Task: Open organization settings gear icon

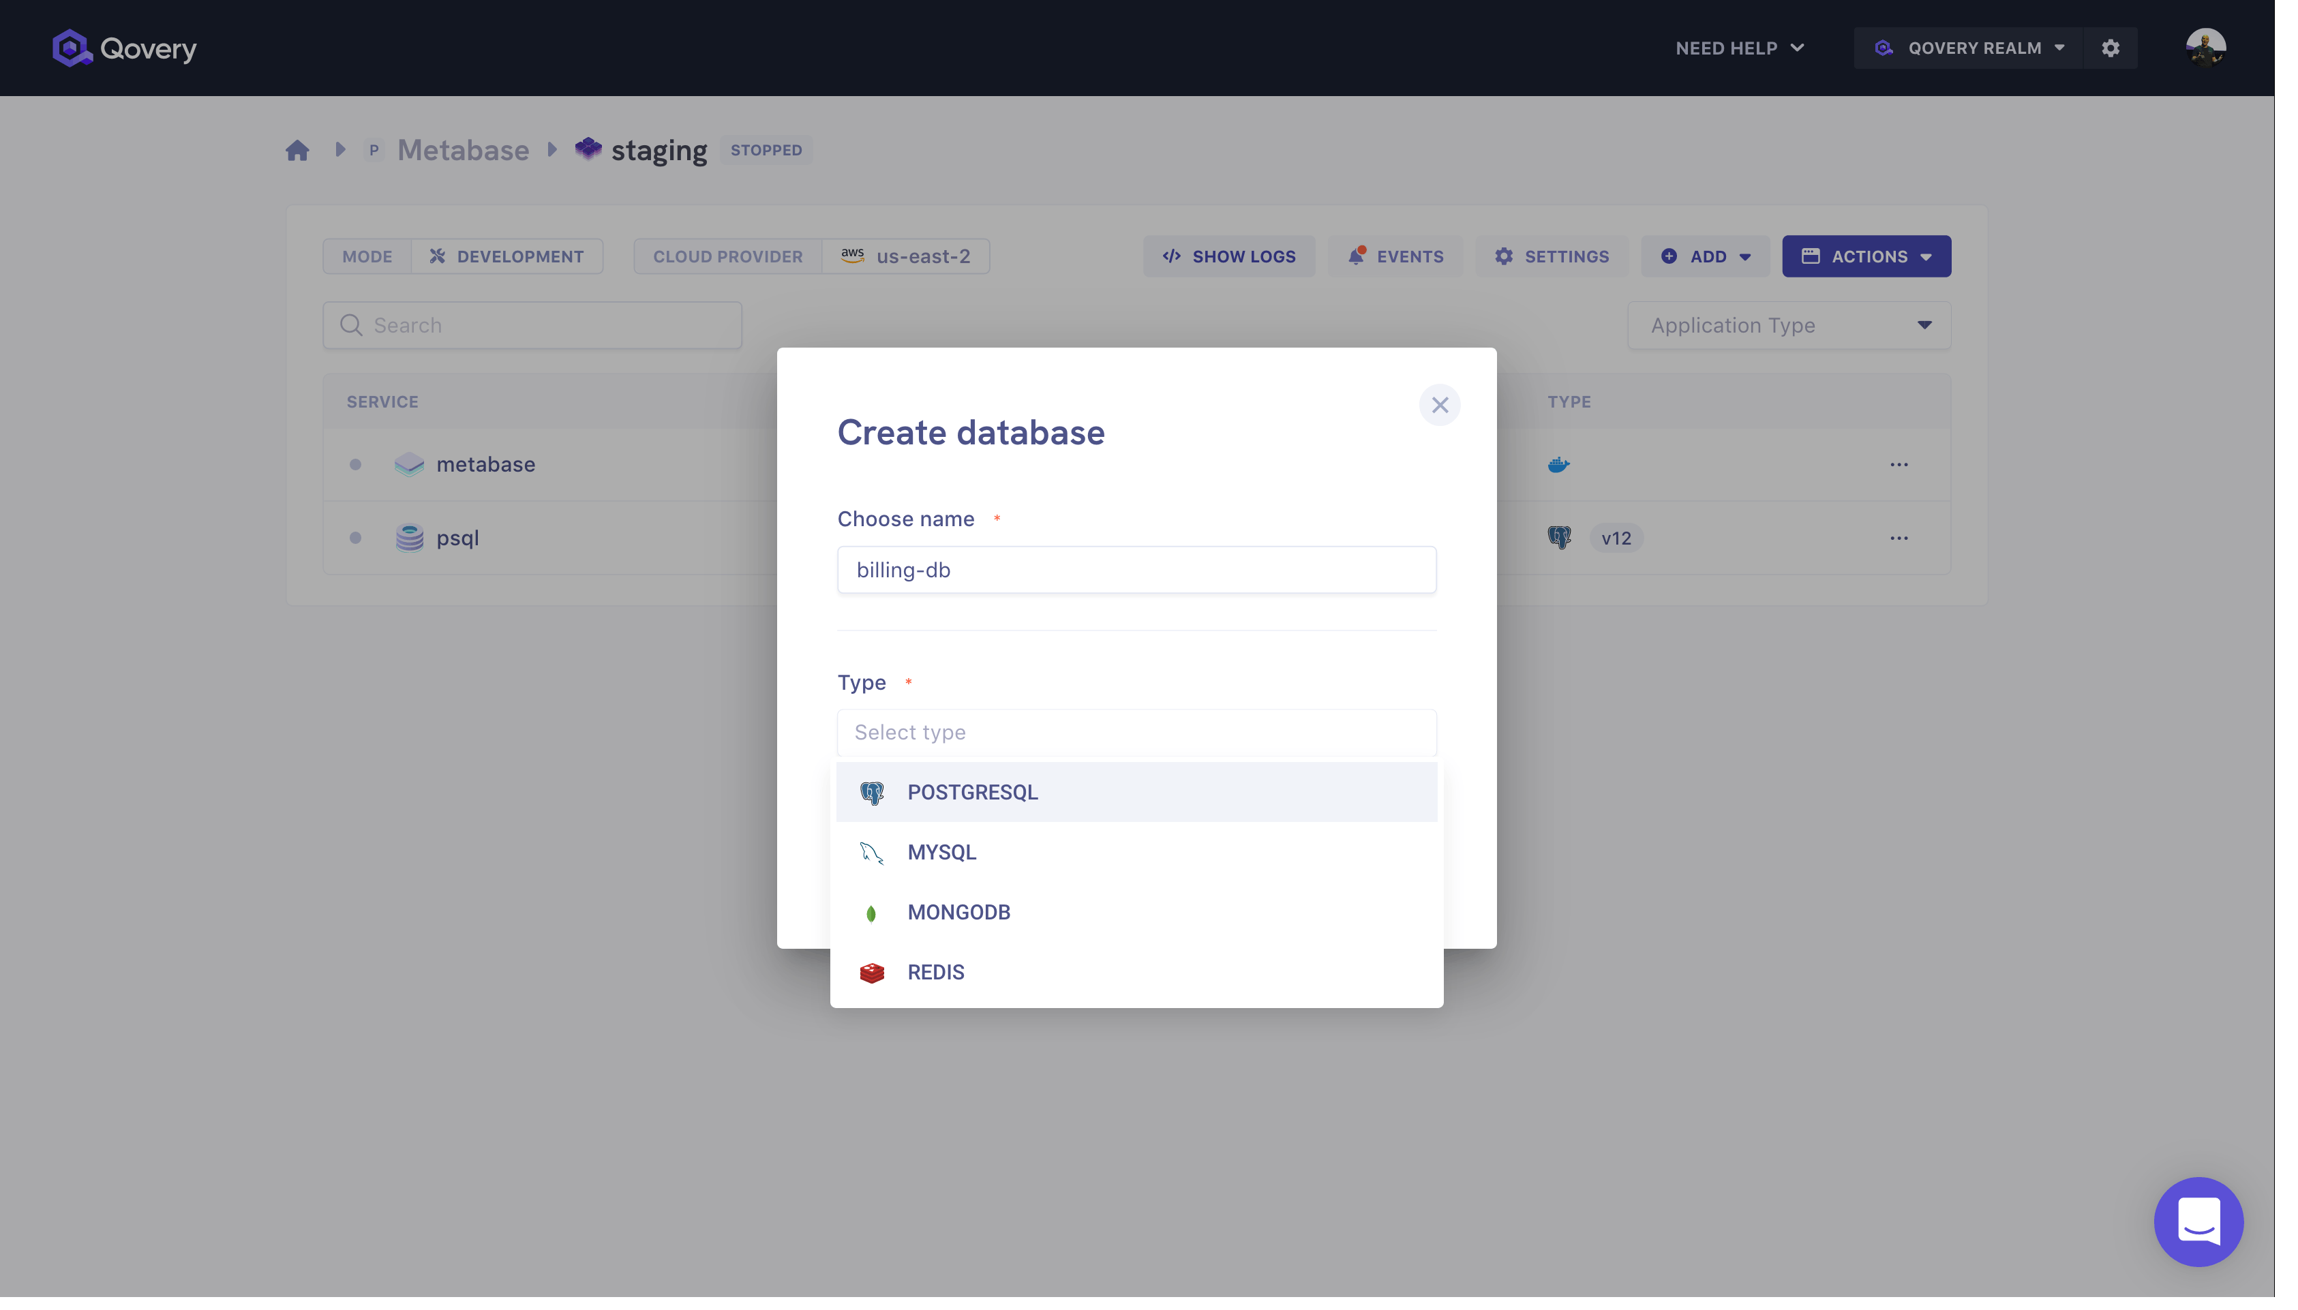Action: pyautogui.click(x=2111, y=48)
